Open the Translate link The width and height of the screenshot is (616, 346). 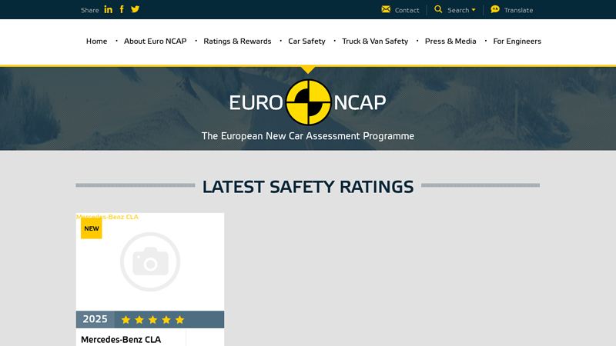tap(518, 10)
